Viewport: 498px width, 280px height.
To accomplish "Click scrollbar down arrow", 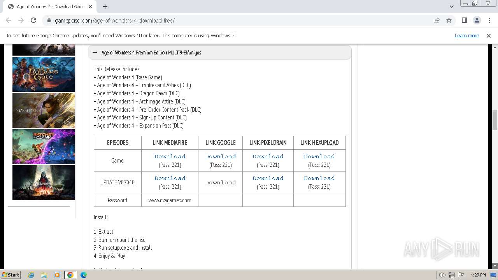I will (495, 266).
